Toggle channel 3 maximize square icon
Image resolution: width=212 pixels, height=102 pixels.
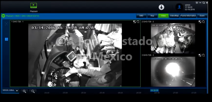[x=200, y=55]
